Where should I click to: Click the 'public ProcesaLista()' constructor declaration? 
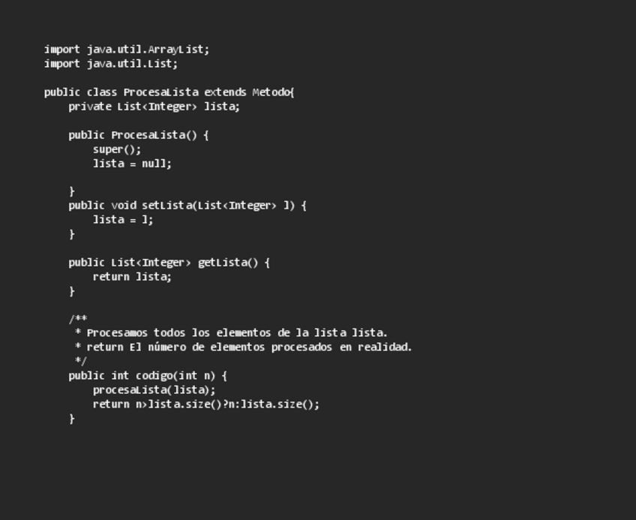pos(139,135)
